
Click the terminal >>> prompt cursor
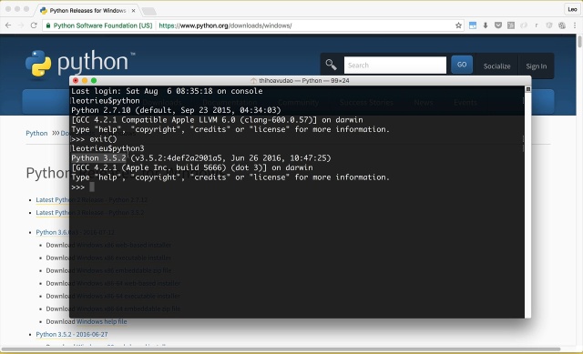[x=92, y=187]
